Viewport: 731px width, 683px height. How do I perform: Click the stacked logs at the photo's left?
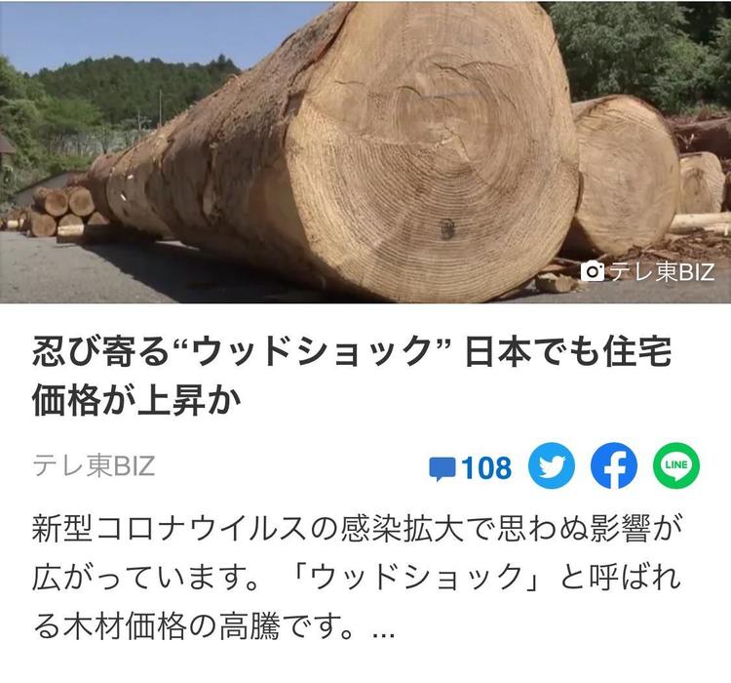pos(58,210)
